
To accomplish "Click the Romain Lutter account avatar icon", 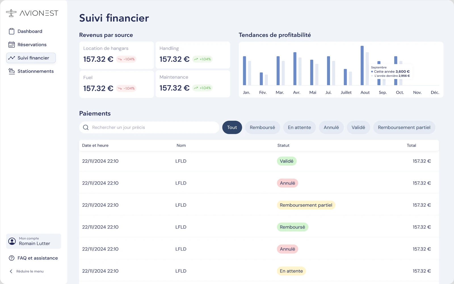I will pos(12,241).
